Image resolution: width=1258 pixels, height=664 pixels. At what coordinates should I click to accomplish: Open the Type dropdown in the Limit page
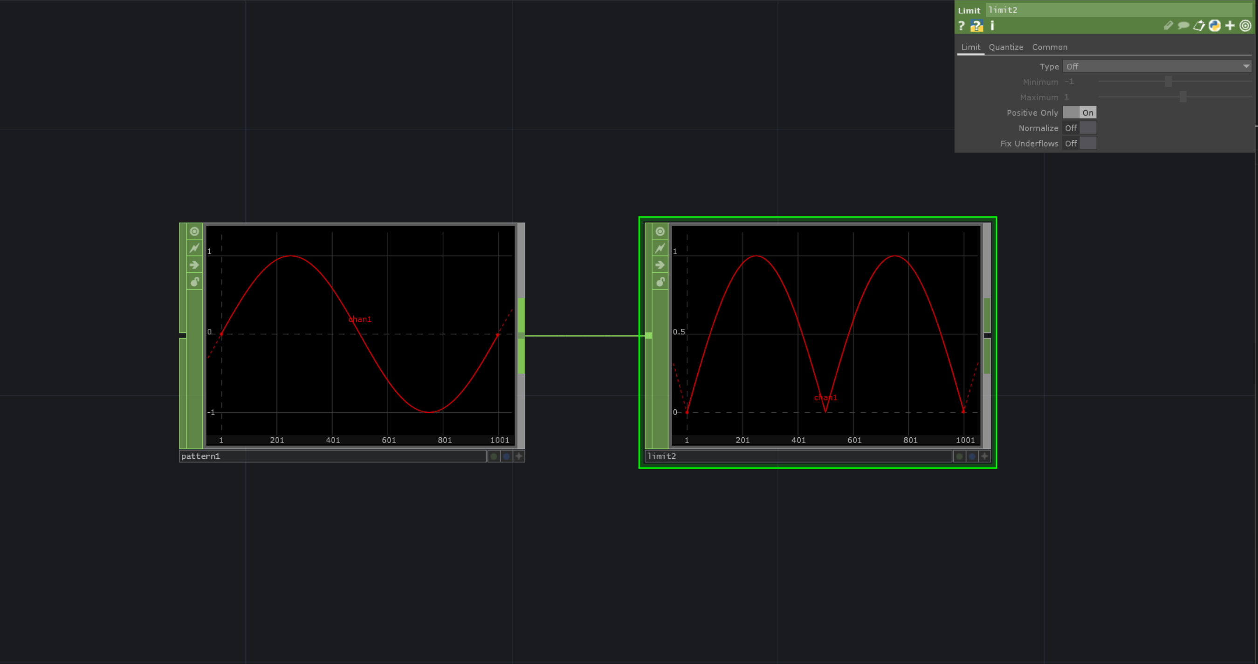[1156, 66]
